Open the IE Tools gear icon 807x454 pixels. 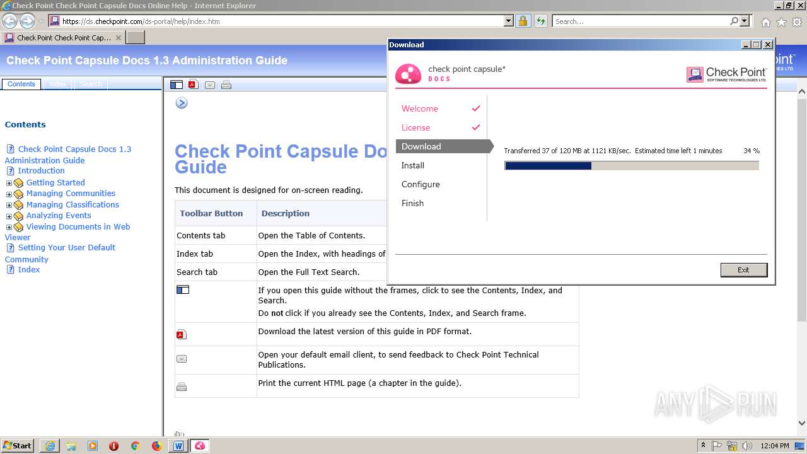[797, 22]
